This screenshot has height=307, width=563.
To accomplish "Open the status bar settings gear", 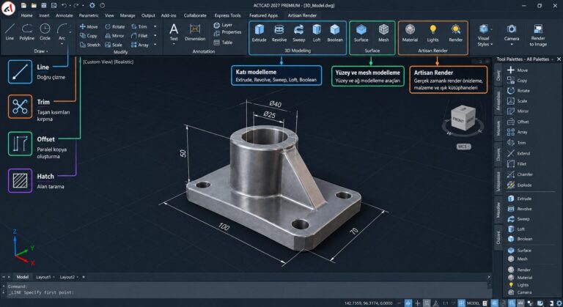I will (x=559, y=303).
